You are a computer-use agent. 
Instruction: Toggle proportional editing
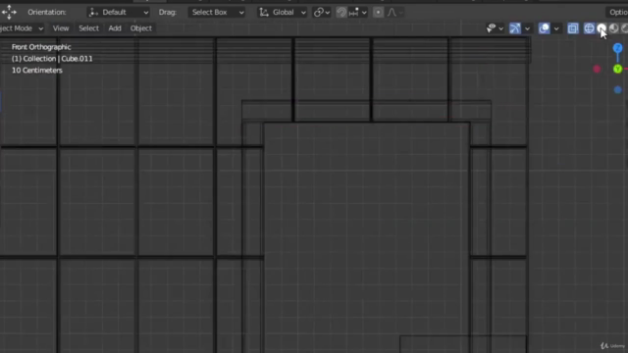(378, 13)
